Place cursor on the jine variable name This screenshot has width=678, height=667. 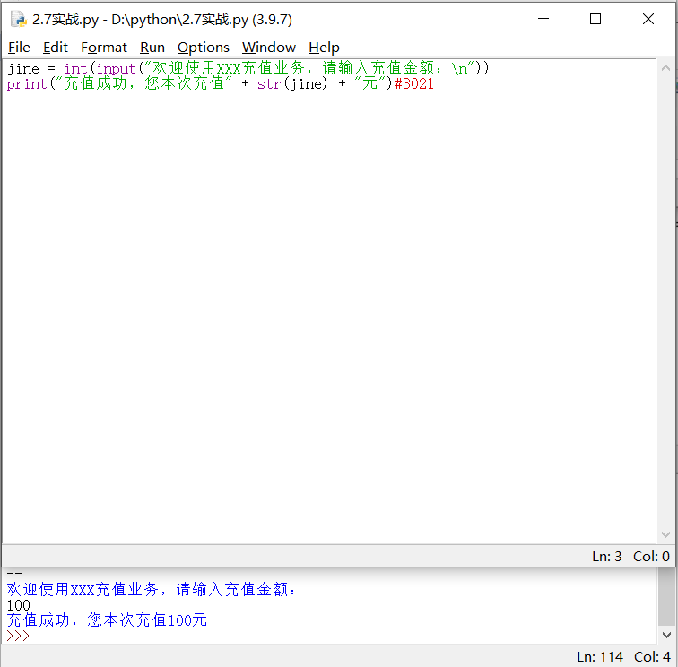click(x=23, y=69)
